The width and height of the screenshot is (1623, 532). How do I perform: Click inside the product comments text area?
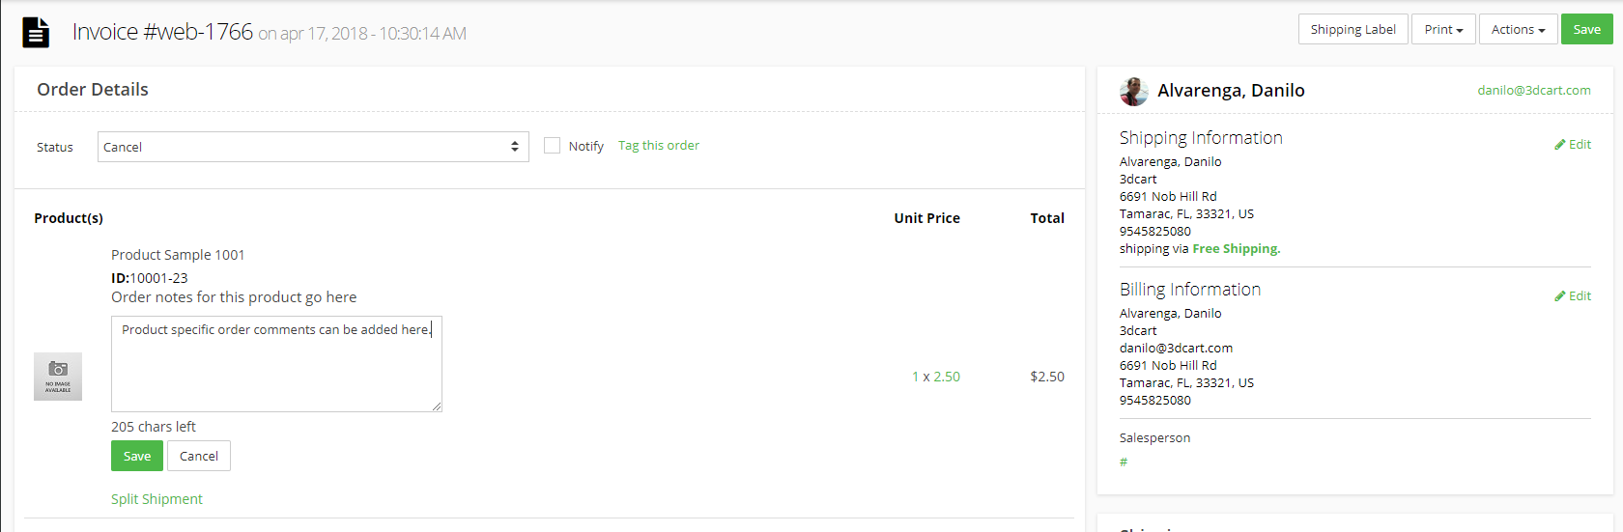pyautogui.click(x=276, y=364)
